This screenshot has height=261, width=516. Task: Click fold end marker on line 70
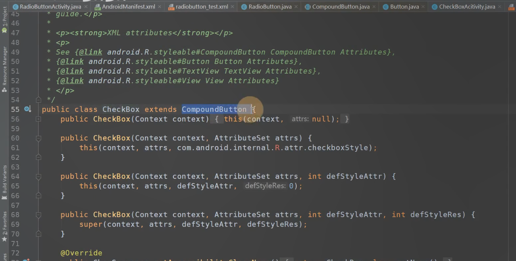38,234
